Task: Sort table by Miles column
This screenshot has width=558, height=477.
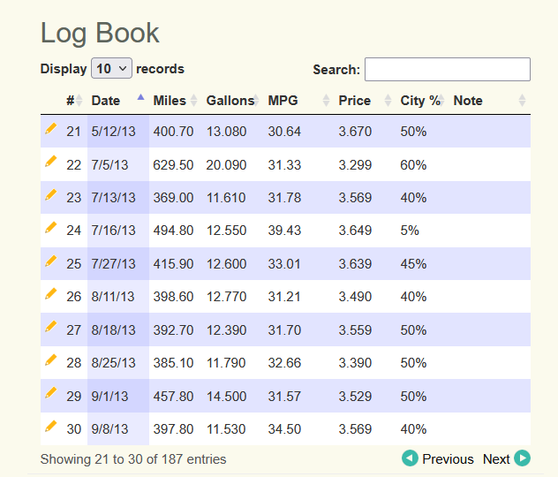Action: point(176,101)
